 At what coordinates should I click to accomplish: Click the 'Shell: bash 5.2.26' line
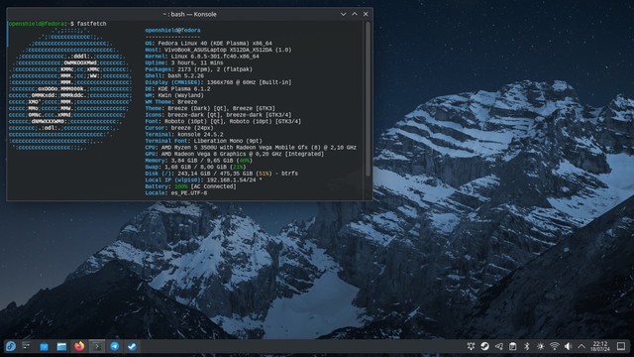point(174,75)
